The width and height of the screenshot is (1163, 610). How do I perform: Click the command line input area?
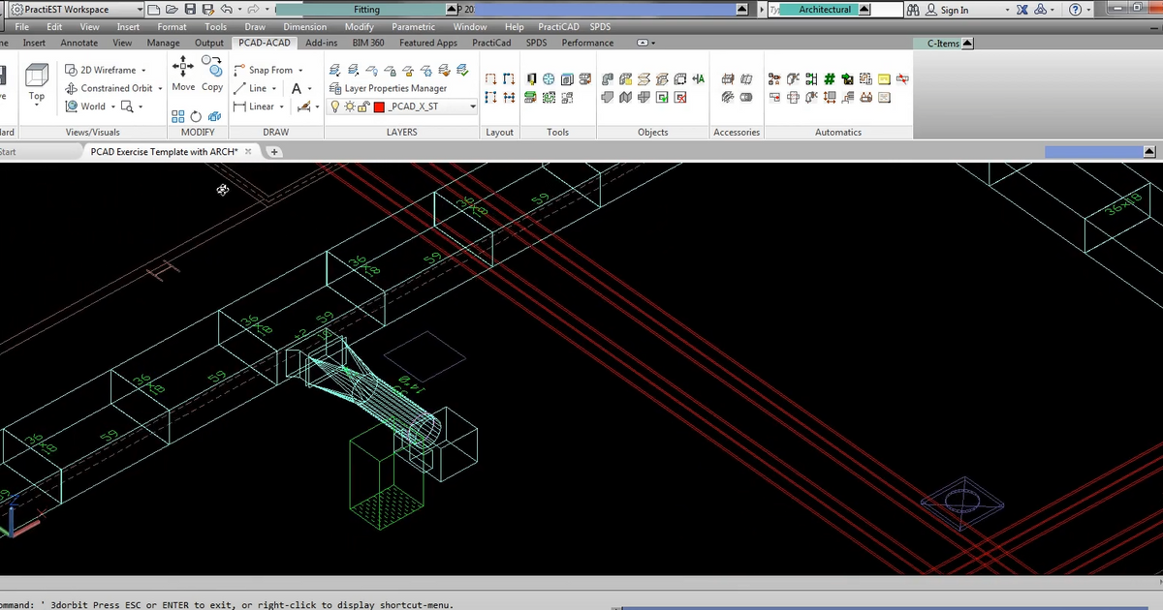pyautogui.click(x=291, y=603)
